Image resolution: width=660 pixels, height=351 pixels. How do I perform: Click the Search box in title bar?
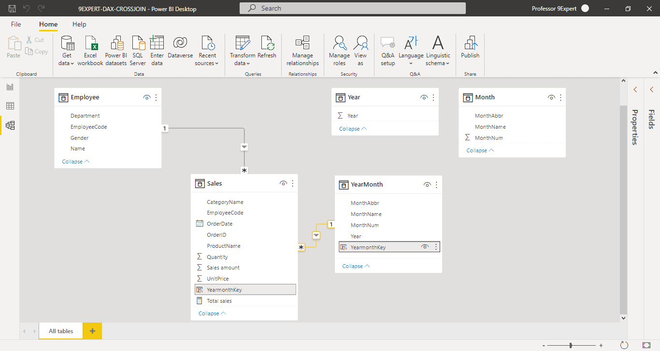[x=353, y=8]
